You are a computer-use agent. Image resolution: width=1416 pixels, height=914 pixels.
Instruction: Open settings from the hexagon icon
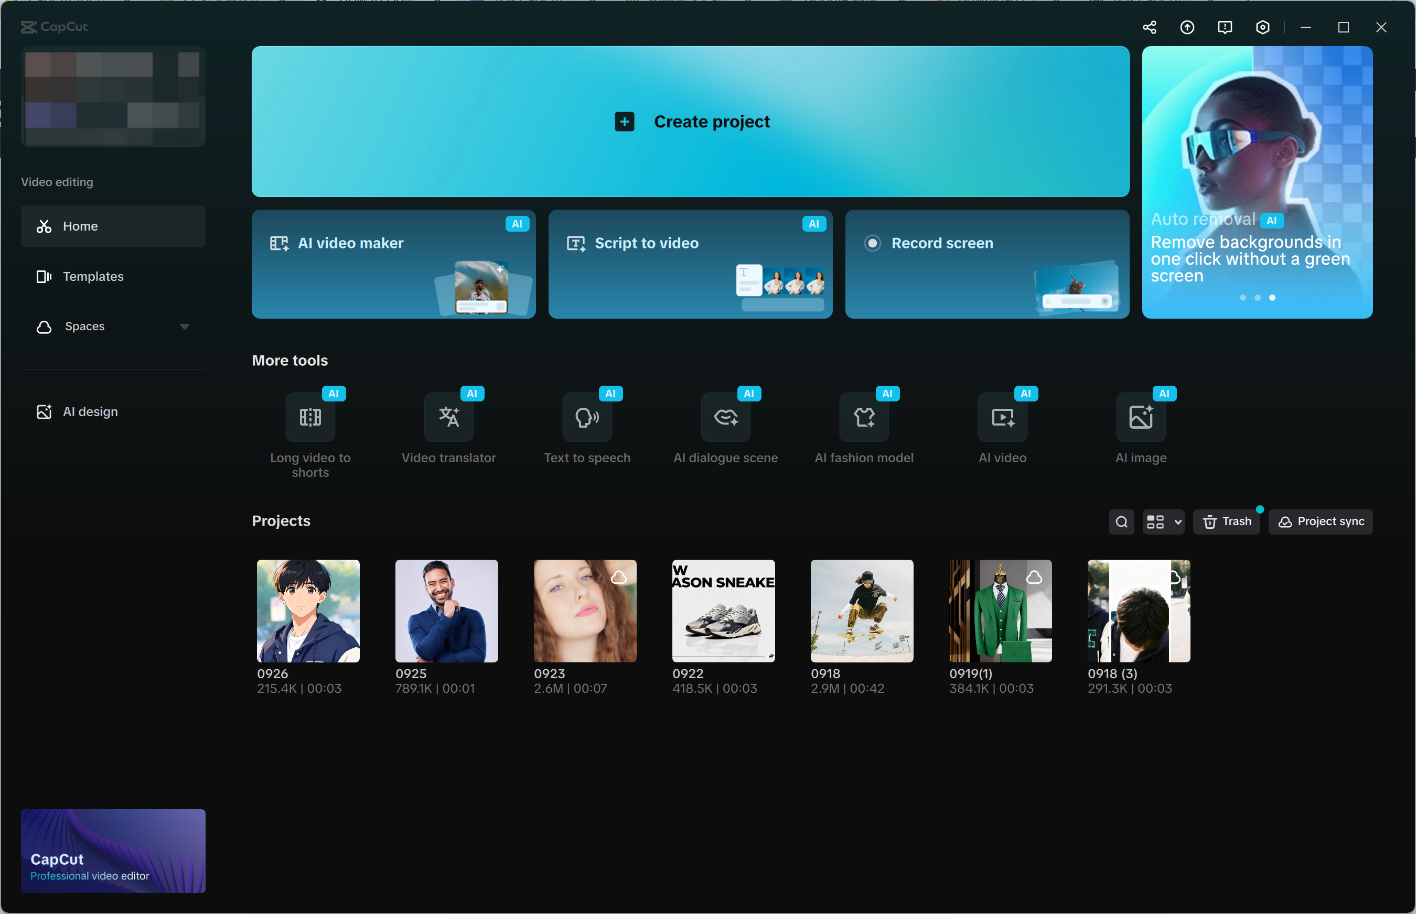(1263, 27)
